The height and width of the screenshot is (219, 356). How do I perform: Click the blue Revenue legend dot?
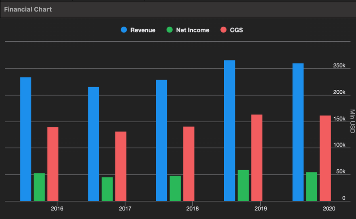pos(124,30)
